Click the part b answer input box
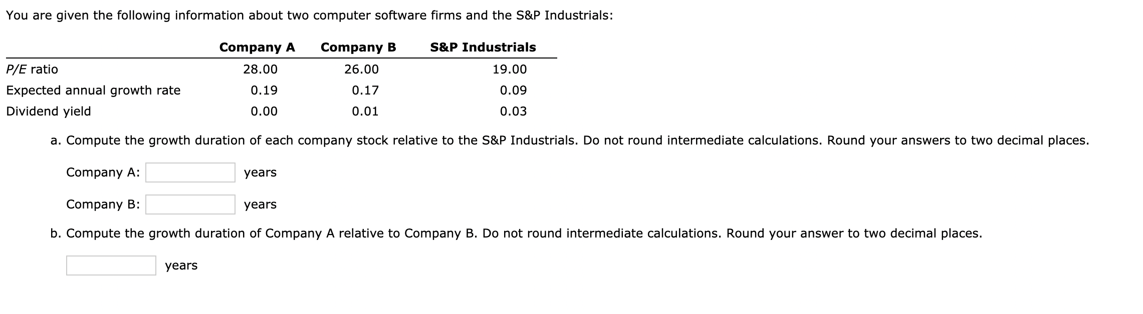 tap(110, 266)
